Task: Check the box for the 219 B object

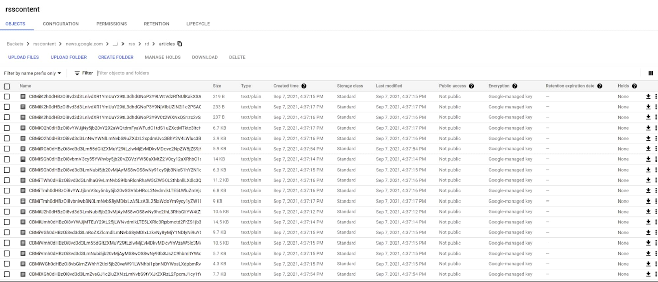Action: [7, 97]
